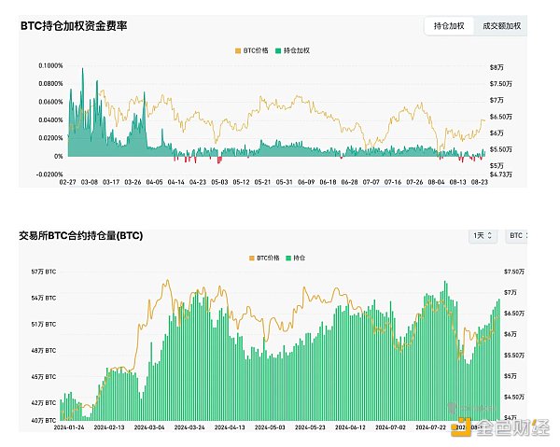Viewport: 560px width, 447px height.
Task: Toggle BTC价格 legend in funding rate chart
Action: pyautogui.click(x=254, y=49)
